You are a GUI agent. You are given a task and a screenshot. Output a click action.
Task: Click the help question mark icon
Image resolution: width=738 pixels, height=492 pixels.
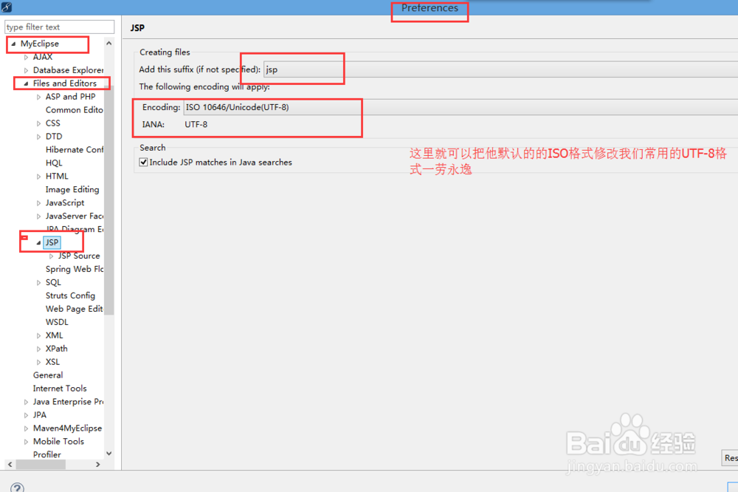(17, 488)
